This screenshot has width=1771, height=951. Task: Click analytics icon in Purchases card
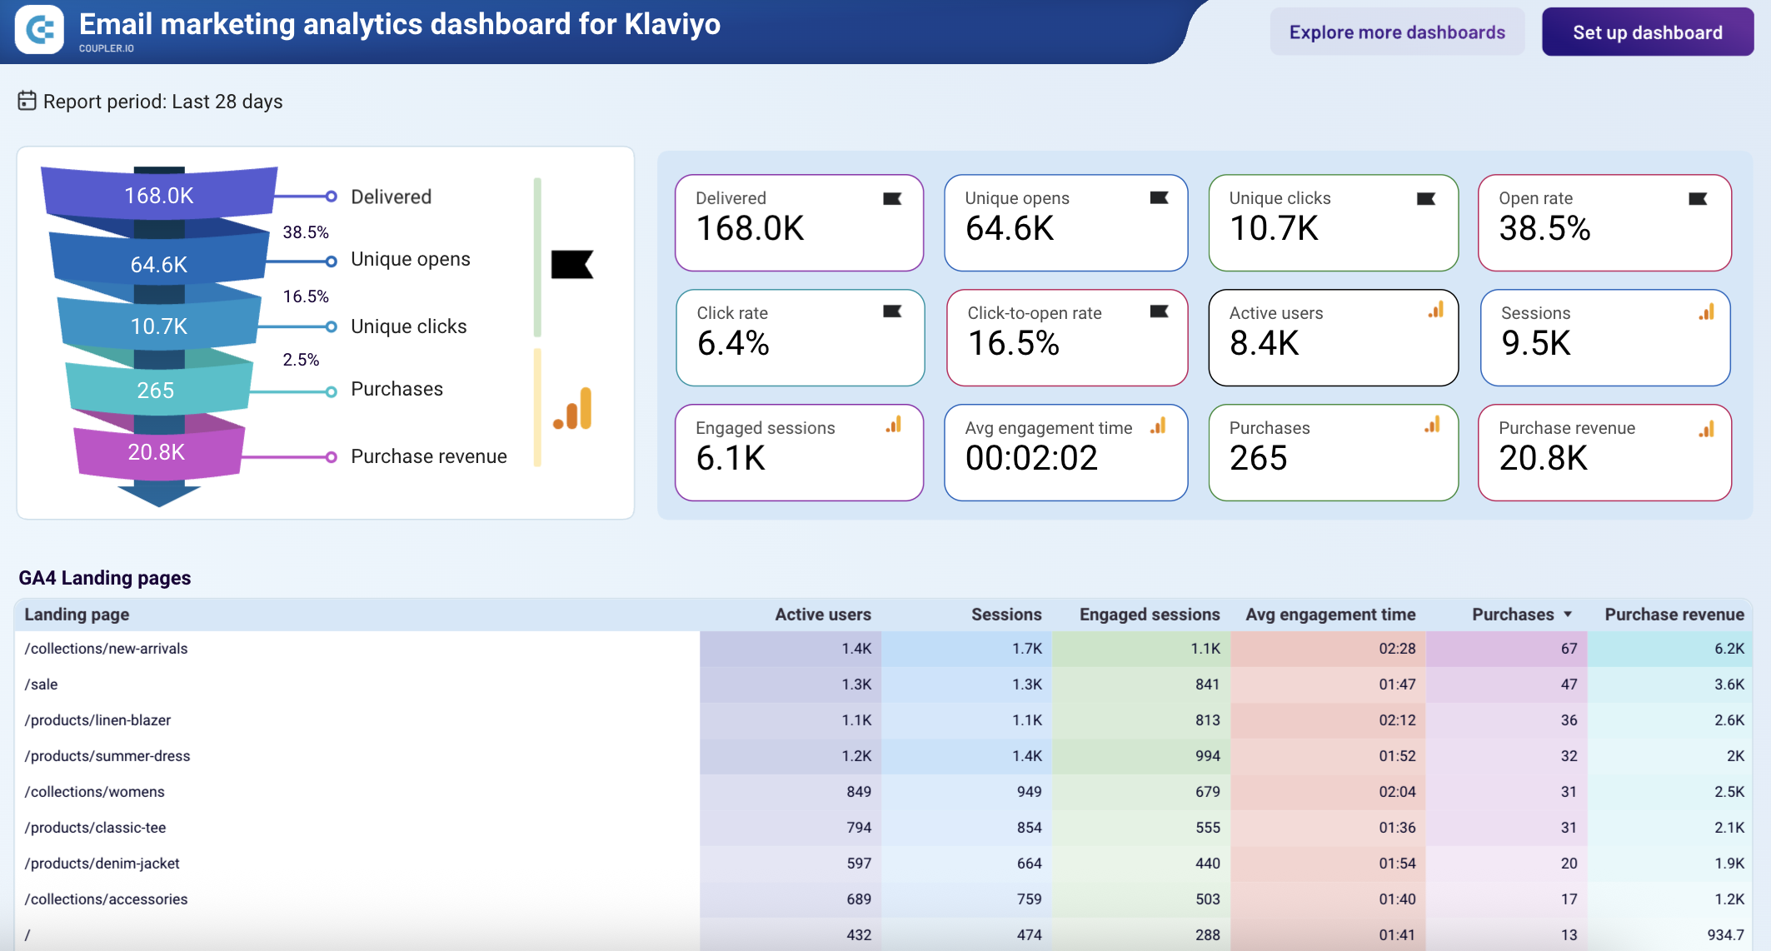1433,425
